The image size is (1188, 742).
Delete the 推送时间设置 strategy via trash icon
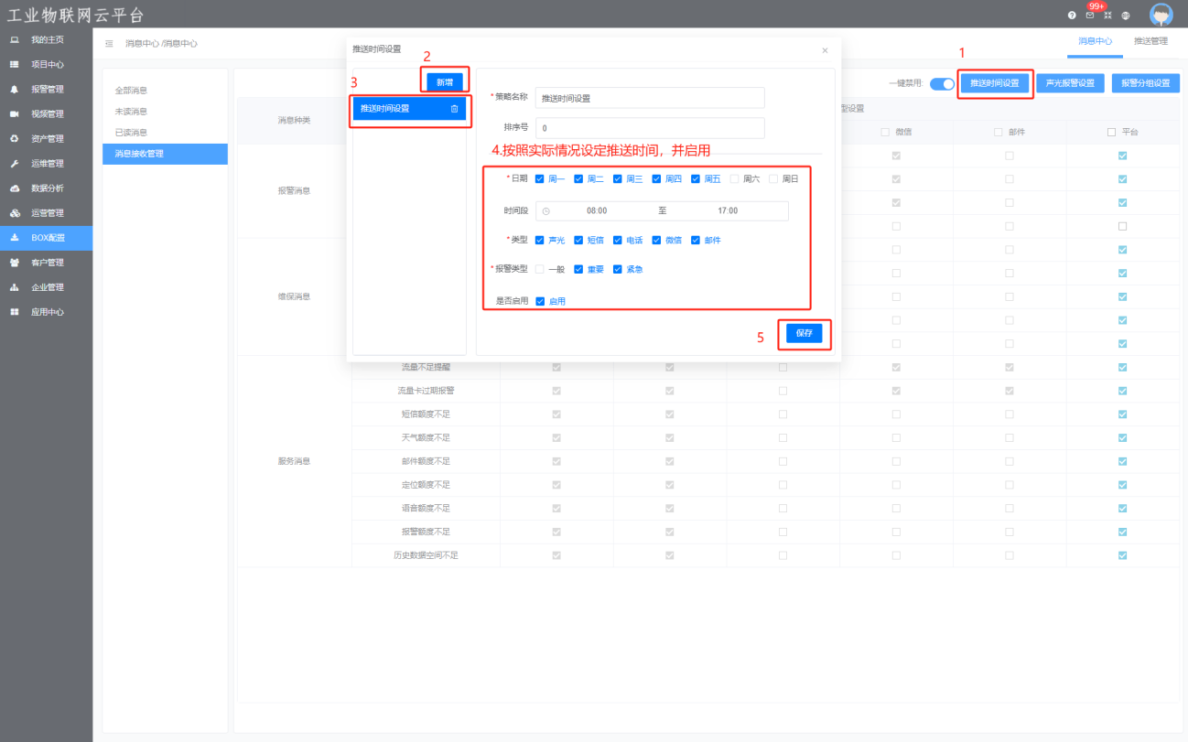(454, 109)
